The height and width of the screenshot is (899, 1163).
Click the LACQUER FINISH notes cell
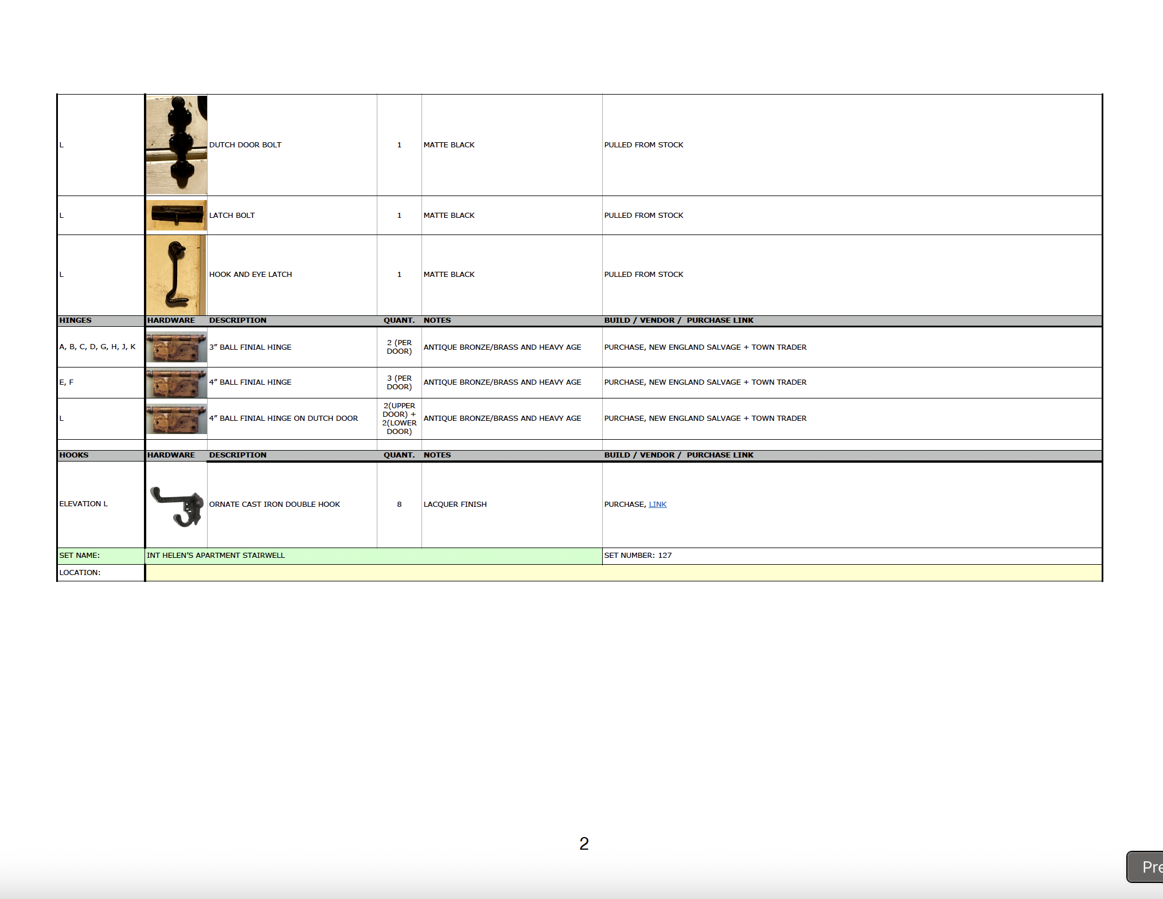tap(455, 505)
